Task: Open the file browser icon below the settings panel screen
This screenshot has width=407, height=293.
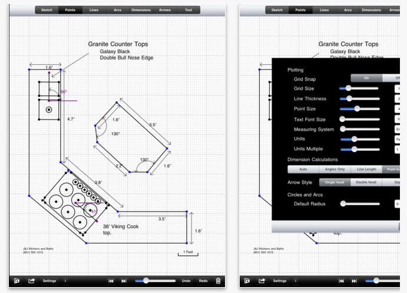Action: coord(247,281)
